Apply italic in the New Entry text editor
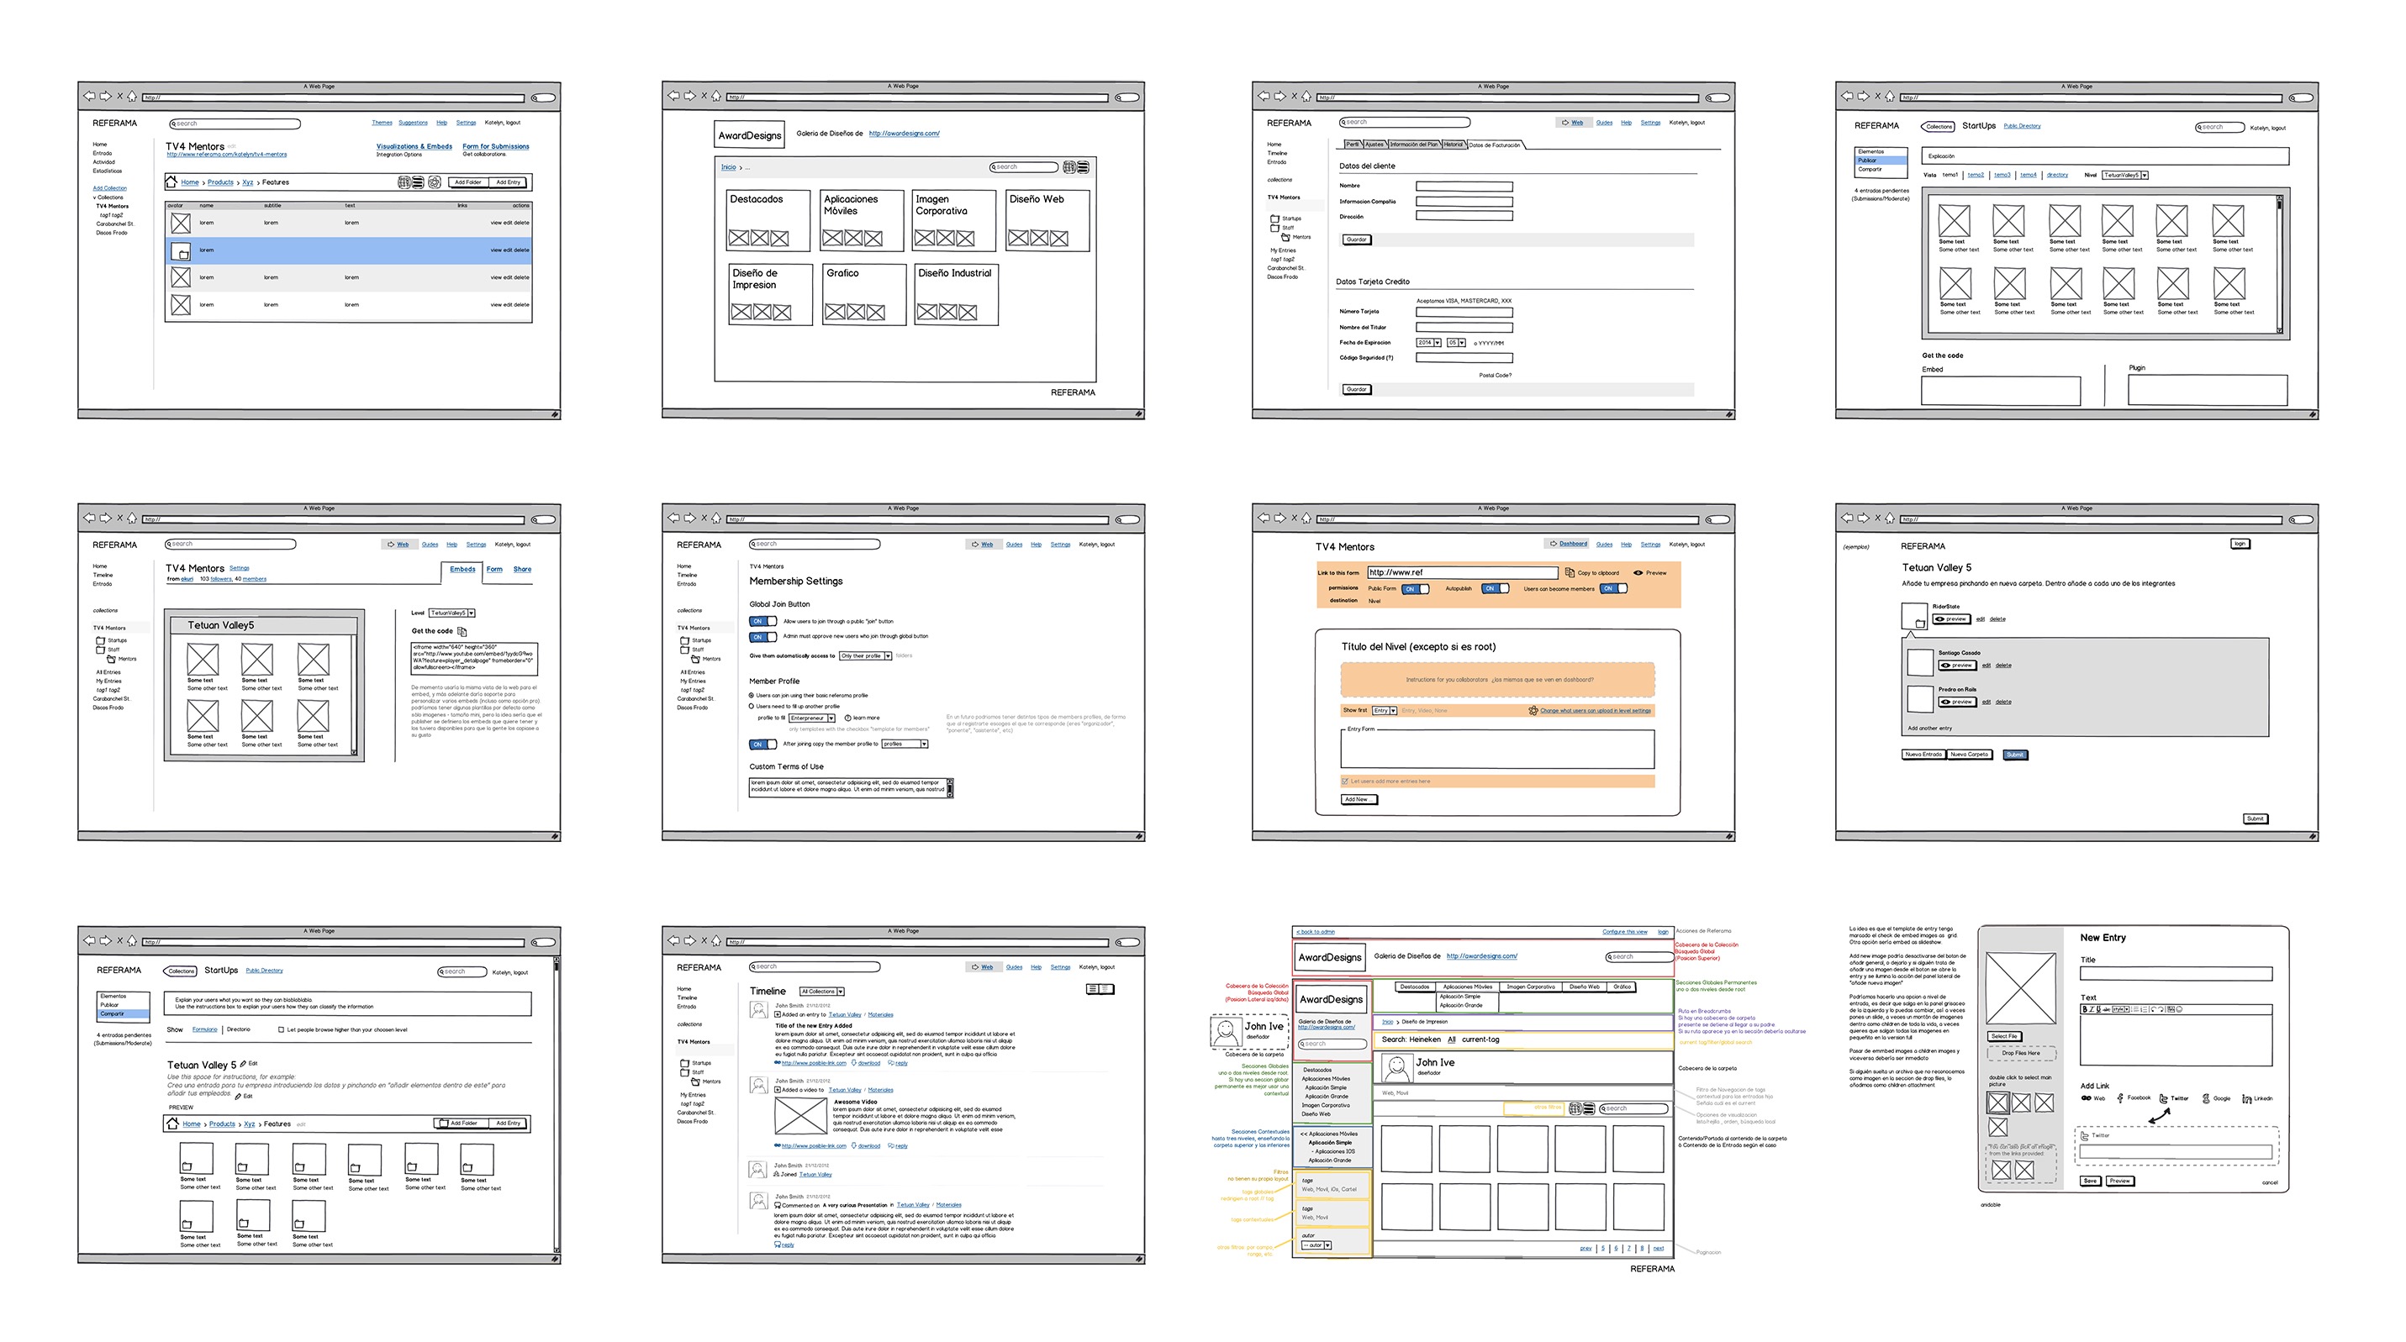This screenshot has width=2406, height=1342. pyautogui.click(x=2092, y=1009)
